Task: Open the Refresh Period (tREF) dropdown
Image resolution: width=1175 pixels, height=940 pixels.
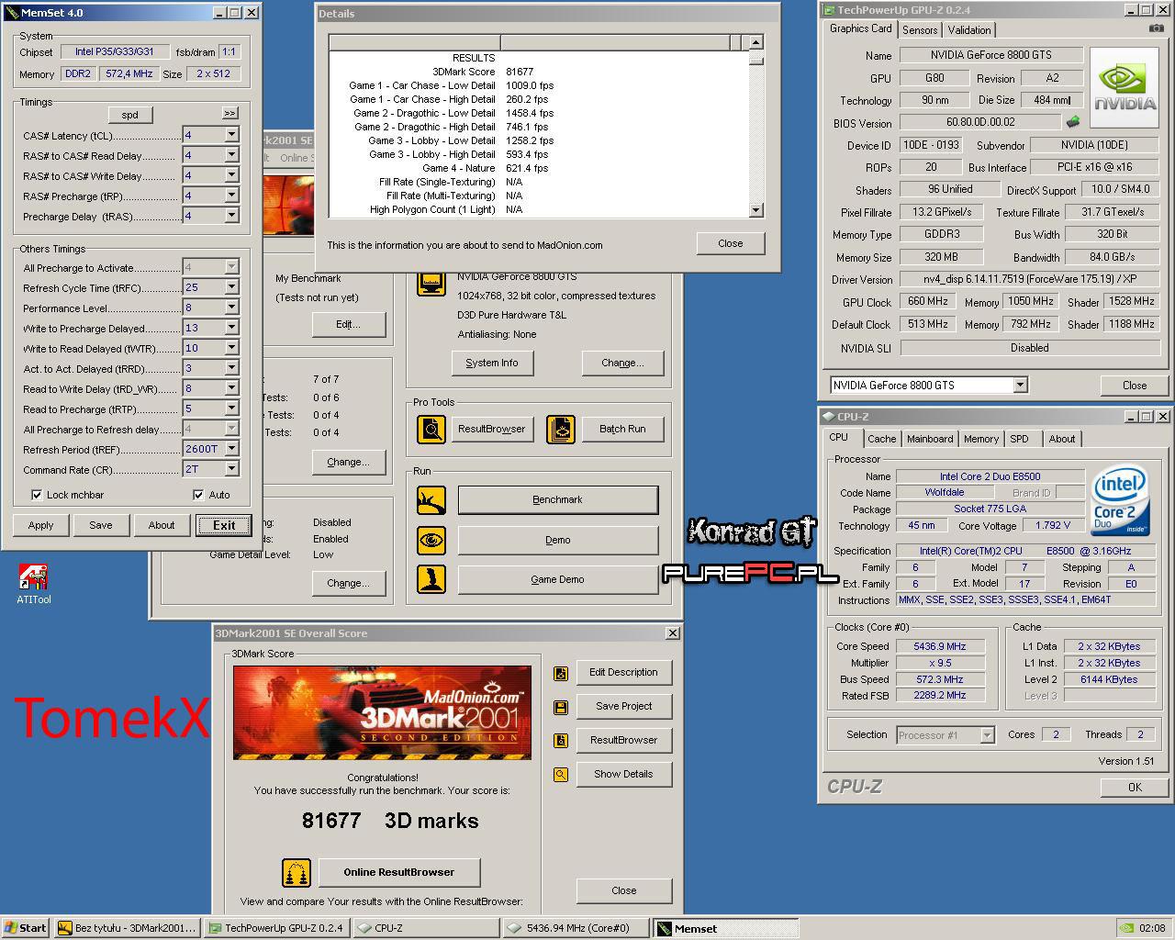Action: click(231, 449)
